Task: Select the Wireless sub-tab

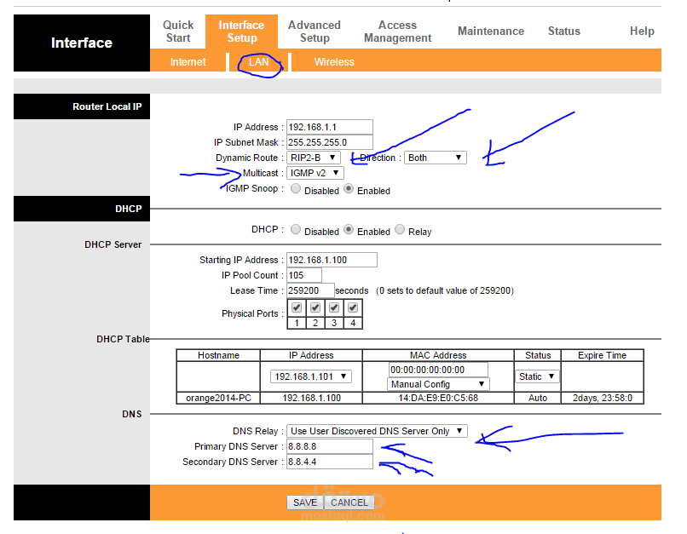Action: coord(334,61)
